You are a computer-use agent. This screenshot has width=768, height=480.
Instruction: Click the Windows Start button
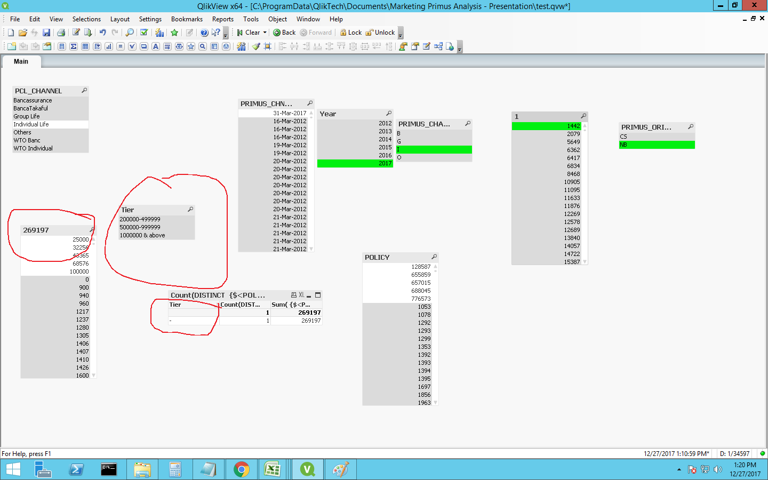(x=13, y=469)
